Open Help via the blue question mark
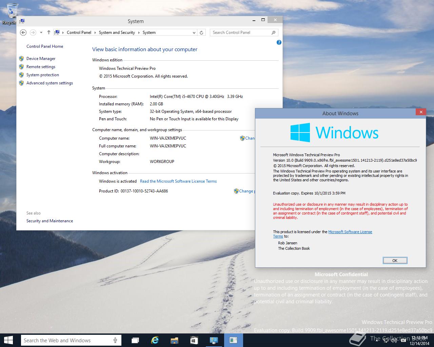Image resolution: width=434 pixels, height=347 pixels. [x=279, y=42]
